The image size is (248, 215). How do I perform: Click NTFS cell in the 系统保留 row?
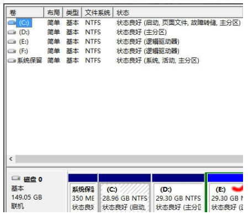click(93, 60)
